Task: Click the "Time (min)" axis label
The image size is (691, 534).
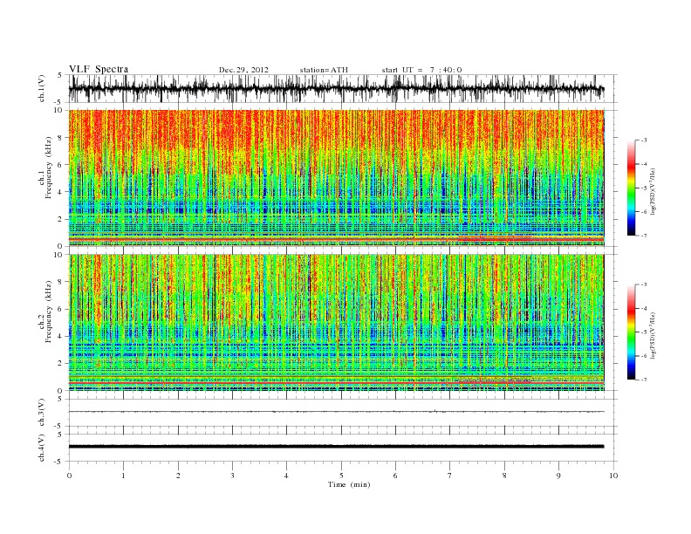Action: click(x=349, y=484)
